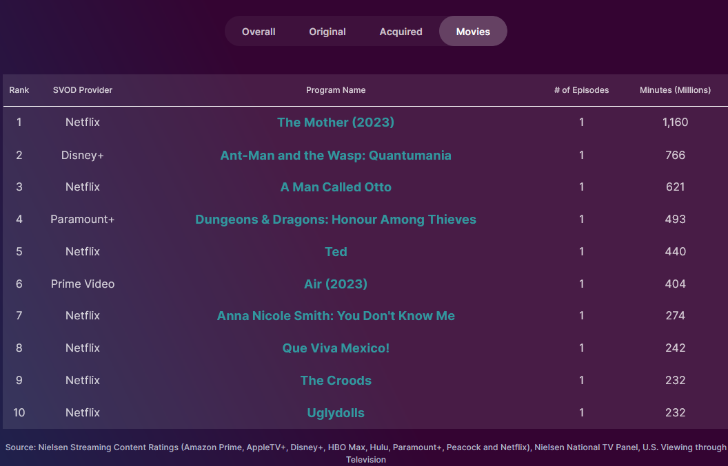This screenshot has height=466, width=728.
Task: Click the Rank column header
Action: pos(19,90)
